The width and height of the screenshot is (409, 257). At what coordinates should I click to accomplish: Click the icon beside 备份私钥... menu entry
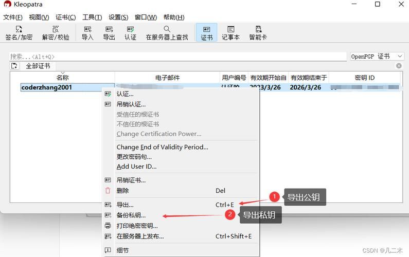pos(108,215)
